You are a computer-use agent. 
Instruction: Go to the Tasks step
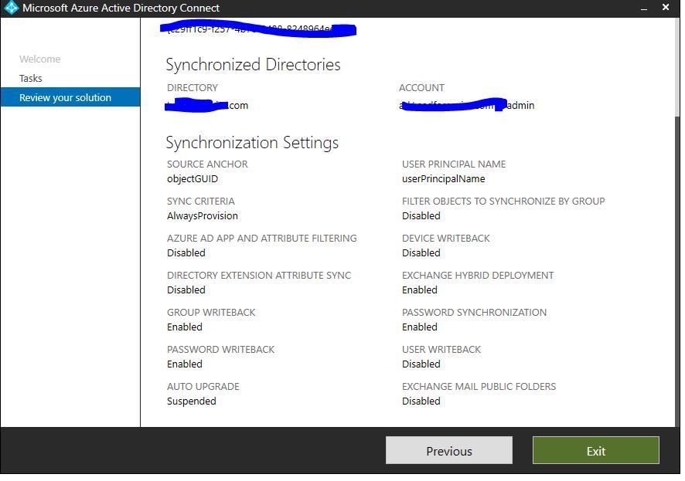pos(31,79)
